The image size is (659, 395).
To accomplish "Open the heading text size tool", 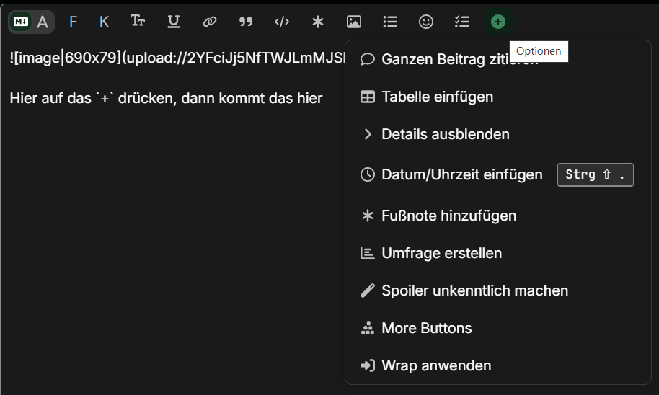I will (138, 22).
